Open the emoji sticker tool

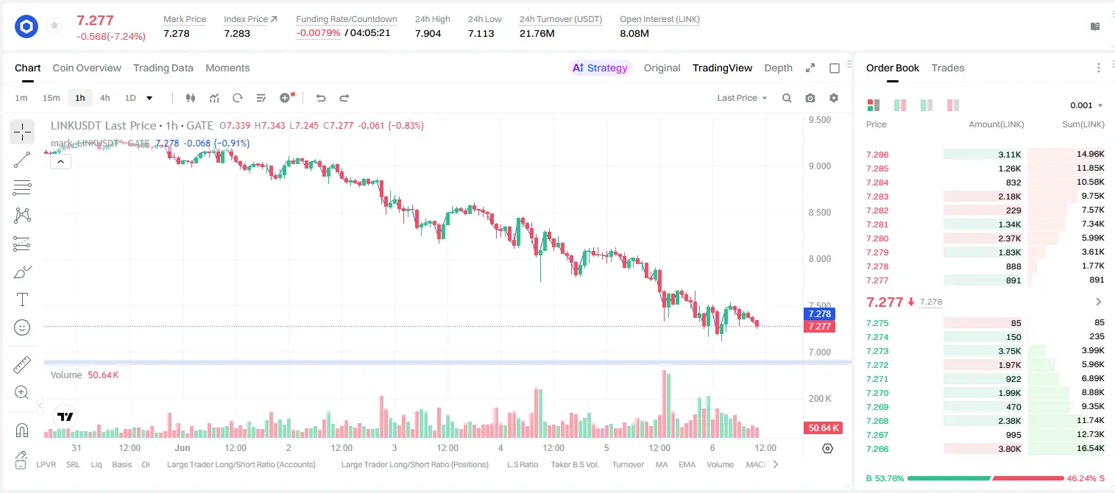click(x=22, y=327)
